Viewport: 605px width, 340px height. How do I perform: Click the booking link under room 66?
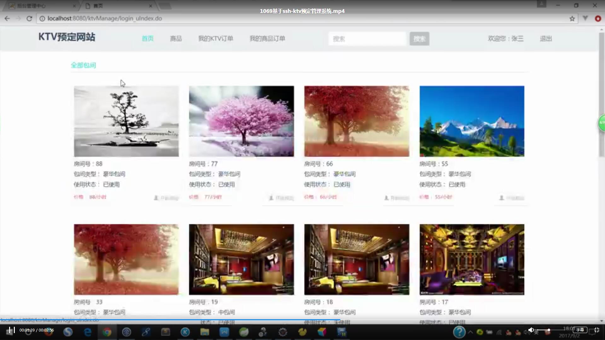click(x=397, y=198)
